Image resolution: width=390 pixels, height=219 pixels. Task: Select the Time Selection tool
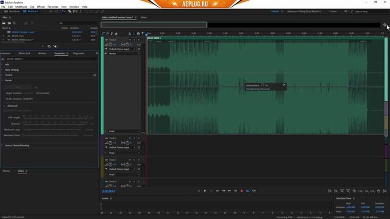coord(80,12)
